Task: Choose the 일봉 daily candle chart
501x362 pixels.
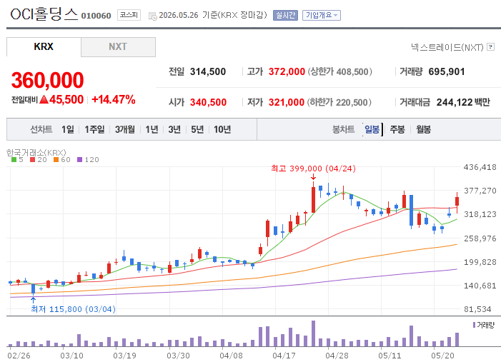Action: 372,129
